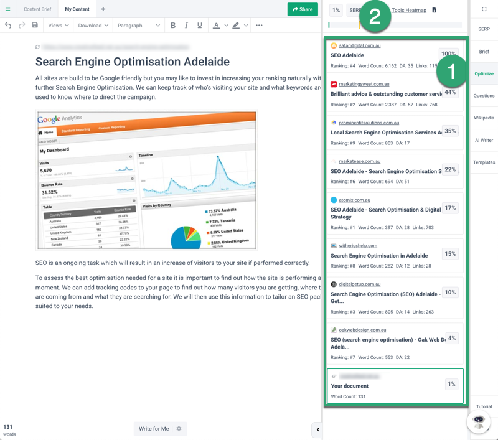Click the Search Engine Optimisation Adelaide heading

[133, 62]
